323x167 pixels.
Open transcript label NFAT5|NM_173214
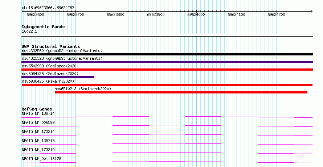click(38, 131)
